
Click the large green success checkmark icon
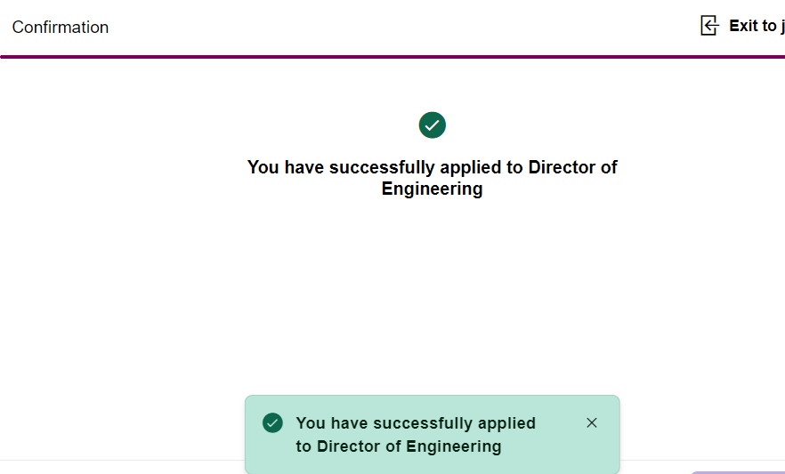click(x=433, y=125)
